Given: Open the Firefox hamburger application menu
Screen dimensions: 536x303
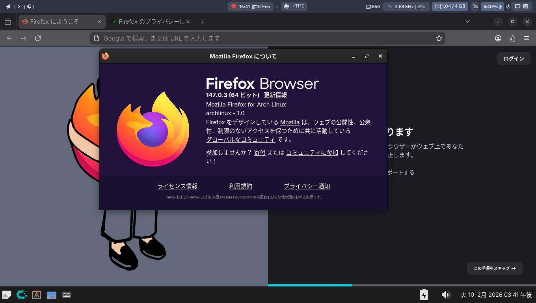Looking at the screenshot, I should pos(527,38).
